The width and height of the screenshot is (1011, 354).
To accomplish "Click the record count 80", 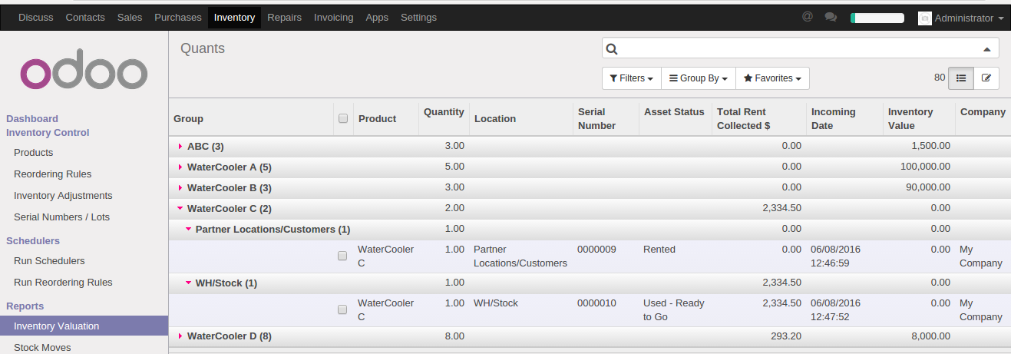I will coord(940,77).
